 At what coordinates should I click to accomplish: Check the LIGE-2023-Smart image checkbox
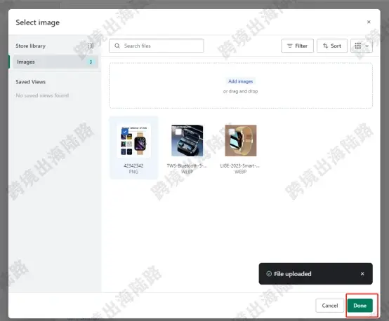(232, 132)
